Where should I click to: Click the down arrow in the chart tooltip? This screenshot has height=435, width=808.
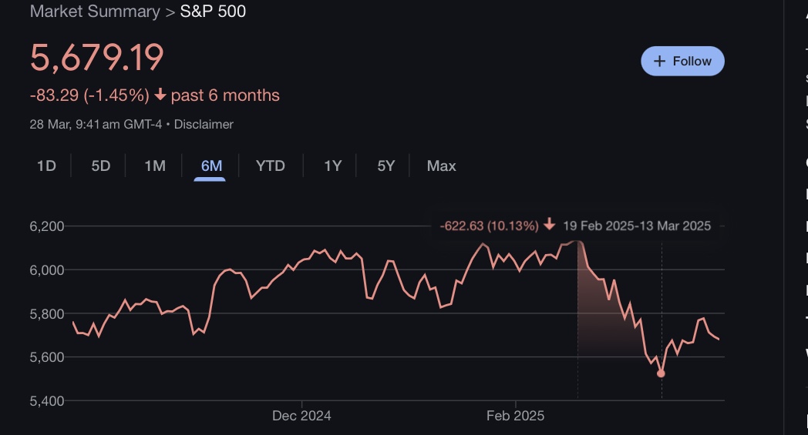click(x=549, y=225)
